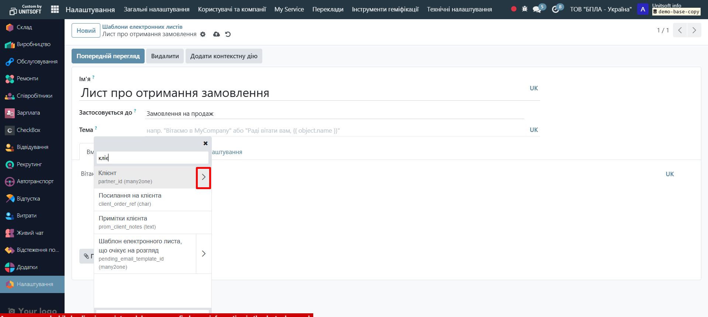Expand the Клієнт partner_id field chevron
The height and width of the screenshot is (317, 708).
(203, 177)
